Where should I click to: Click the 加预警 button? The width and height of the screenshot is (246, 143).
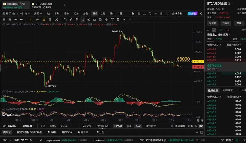pyautogui.click(x=212, y=23)
